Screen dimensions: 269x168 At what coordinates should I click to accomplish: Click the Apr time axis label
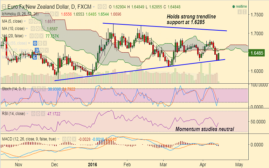[x=203, y=165]
